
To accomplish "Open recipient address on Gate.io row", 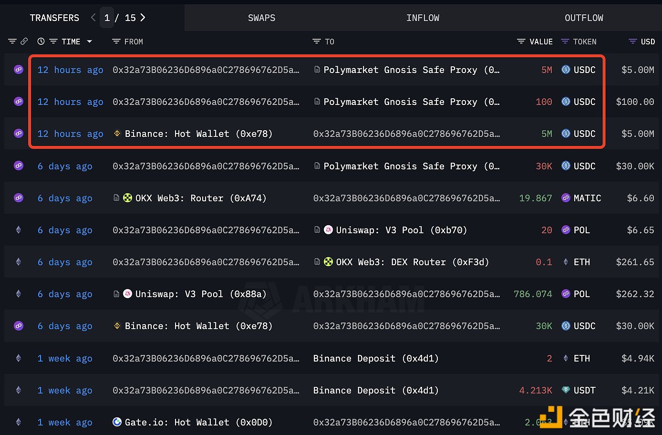I will click(406, 422).
